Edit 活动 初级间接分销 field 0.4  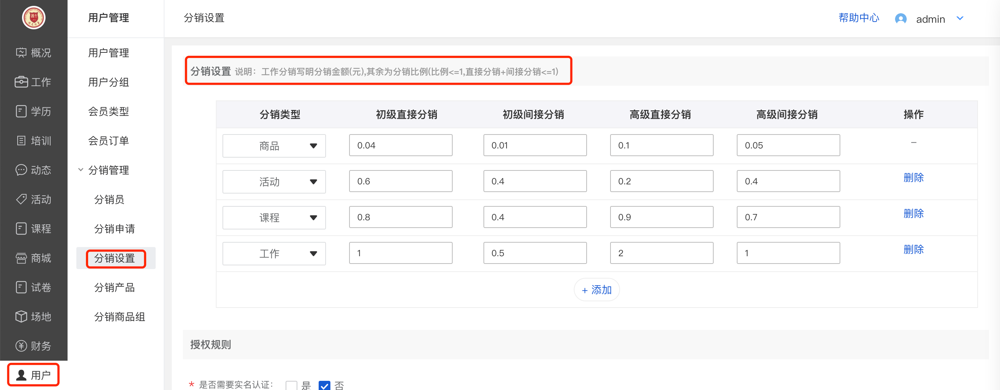(x=535, y=181)
